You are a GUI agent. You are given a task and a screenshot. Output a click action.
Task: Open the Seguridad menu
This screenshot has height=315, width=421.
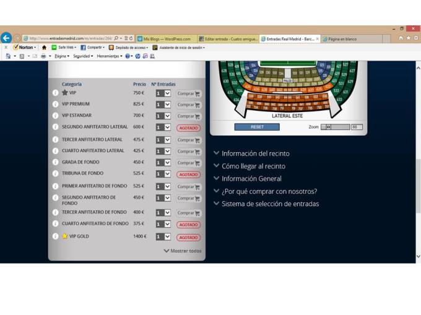coord(83,56)
